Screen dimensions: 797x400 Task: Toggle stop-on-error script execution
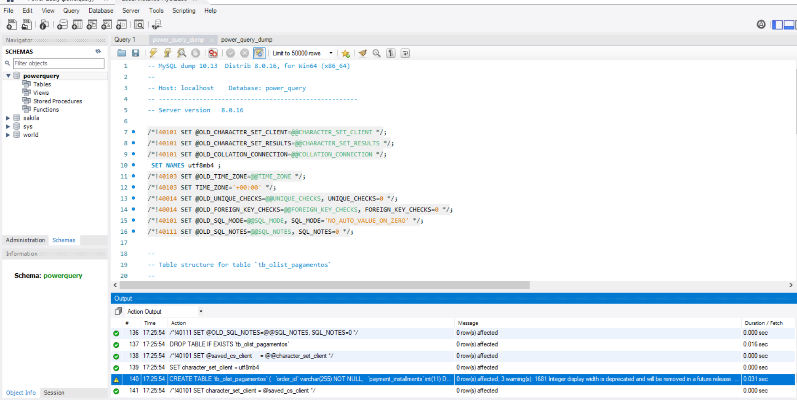pos(213,53)
